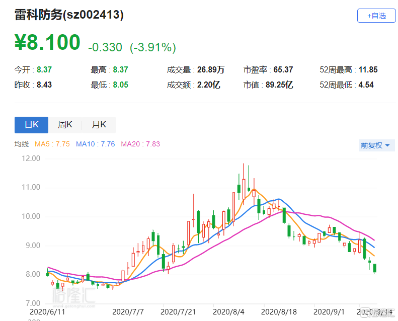Click the 2020/6/11 date axis label

coord(47,312)
